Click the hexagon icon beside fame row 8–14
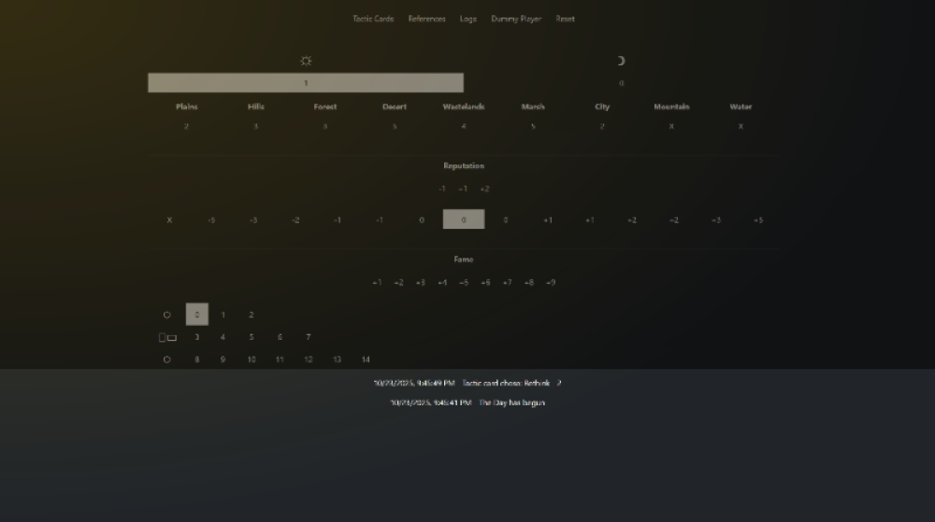Screen dimensions: 935x522 [167, 360]
